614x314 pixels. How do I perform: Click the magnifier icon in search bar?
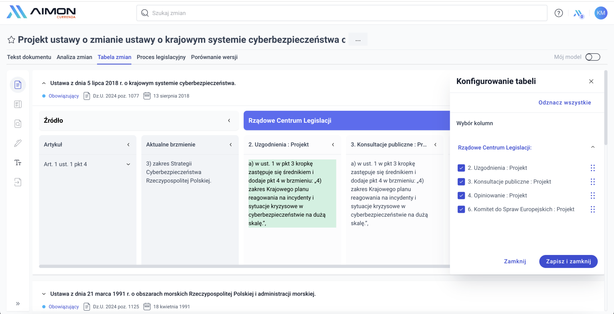pyautogui.click(x=145, y=13)
